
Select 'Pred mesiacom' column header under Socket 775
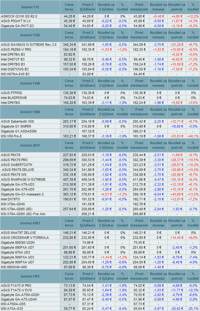coord(139,7)
